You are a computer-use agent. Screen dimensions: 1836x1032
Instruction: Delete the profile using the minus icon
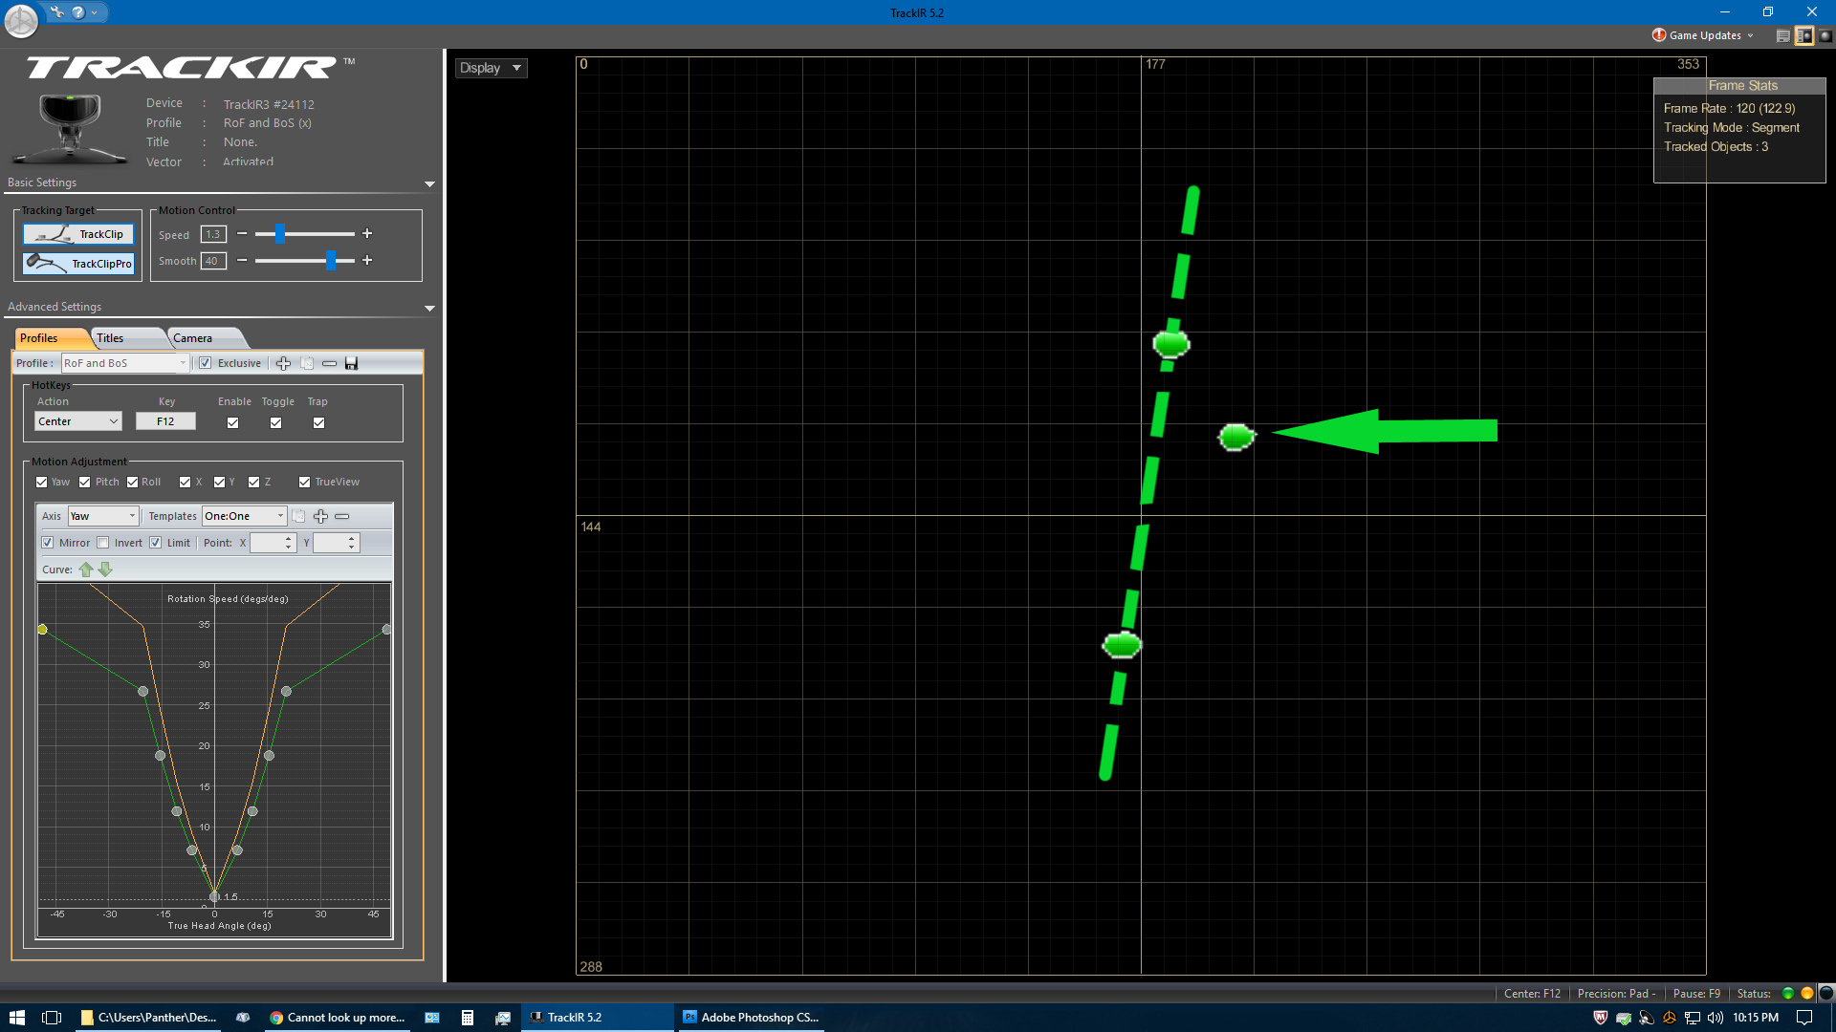pyautogui.click(x=329, y=363)
